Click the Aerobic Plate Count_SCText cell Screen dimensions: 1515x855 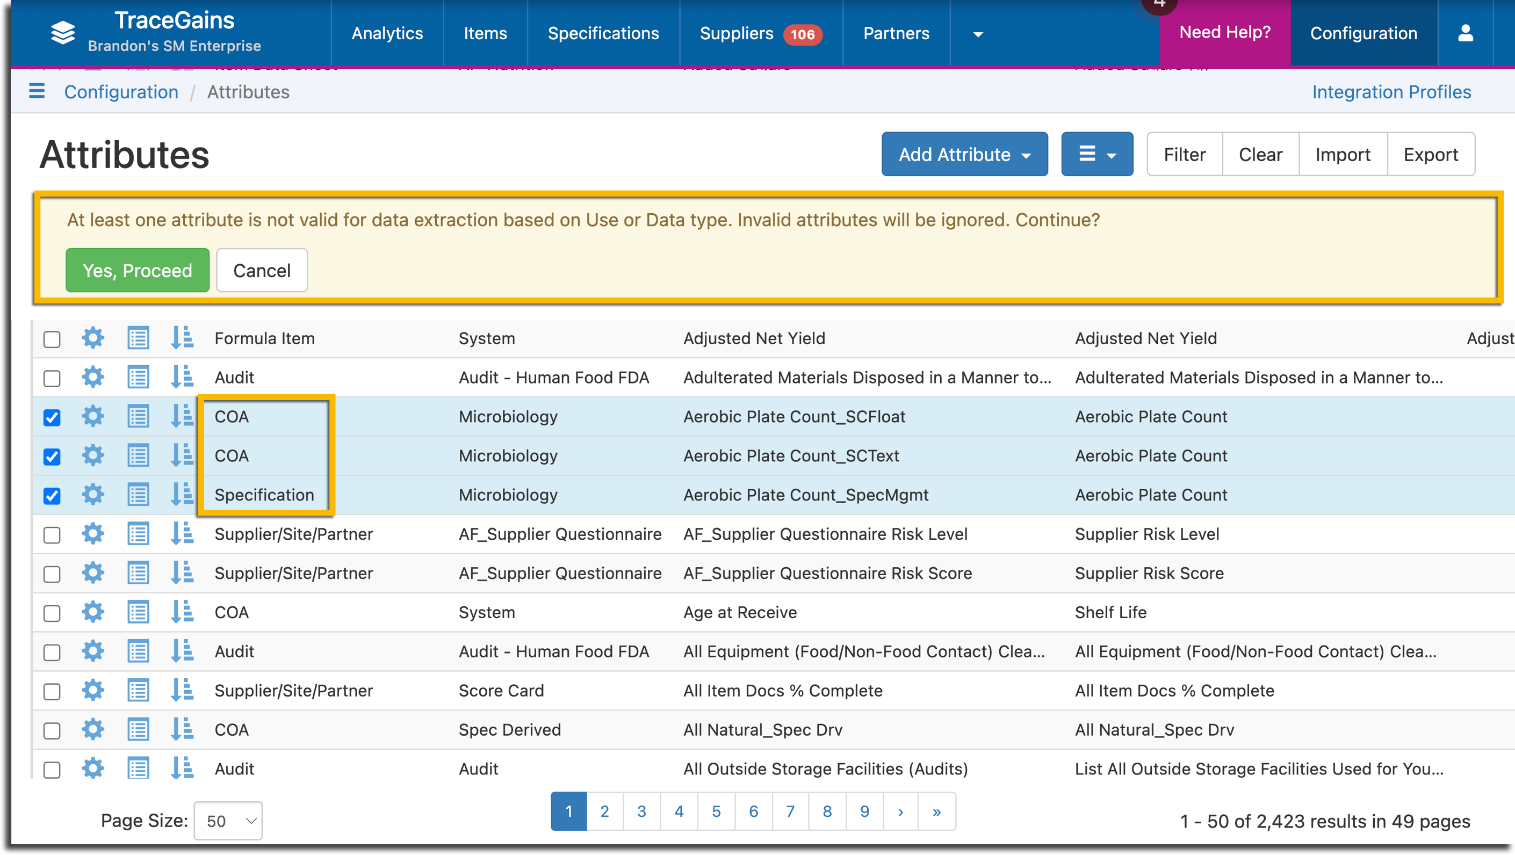791,456
